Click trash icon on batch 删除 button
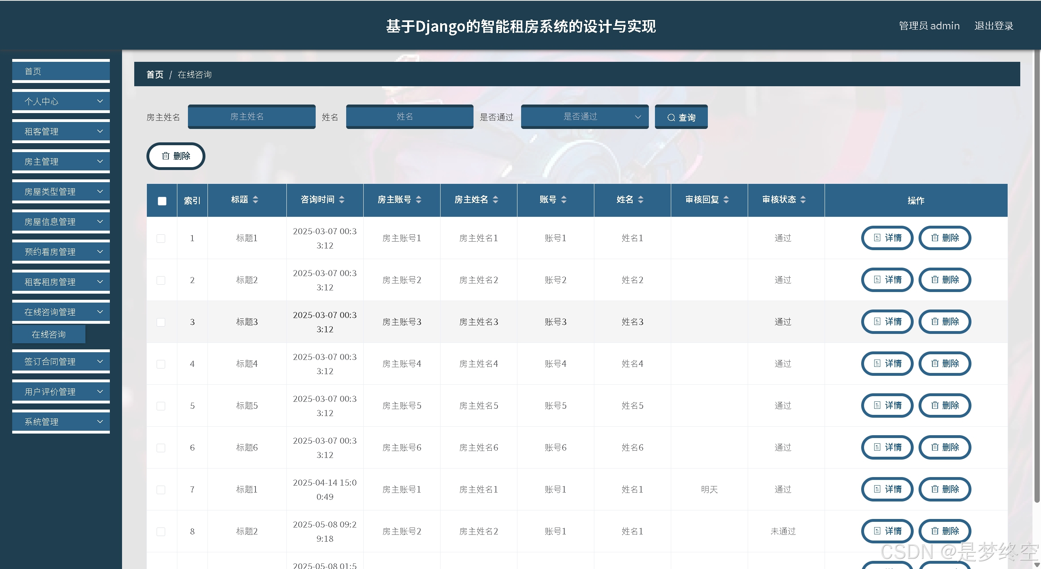This screenshot has width=1041, height=569. [166, 156]
